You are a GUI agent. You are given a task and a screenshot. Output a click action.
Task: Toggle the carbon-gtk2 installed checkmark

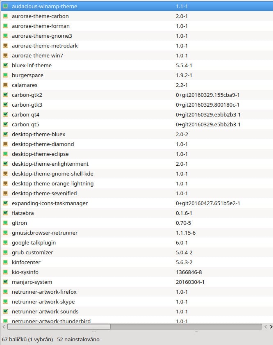[x=5, y=95]
